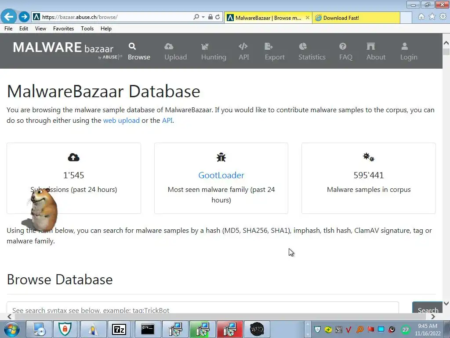
Task: Open the Favorites menu
Action: tap(63, 29)
